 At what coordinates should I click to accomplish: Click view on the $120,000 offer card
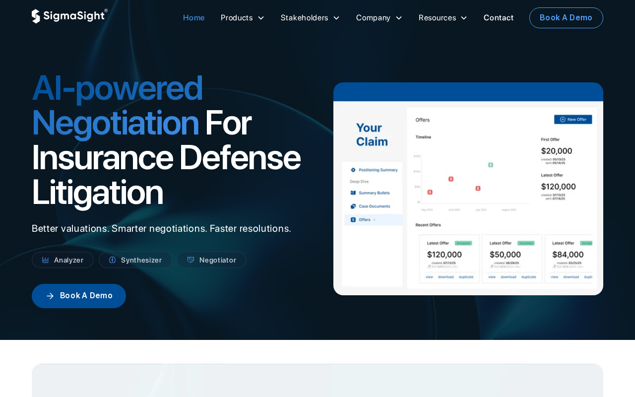430,277
